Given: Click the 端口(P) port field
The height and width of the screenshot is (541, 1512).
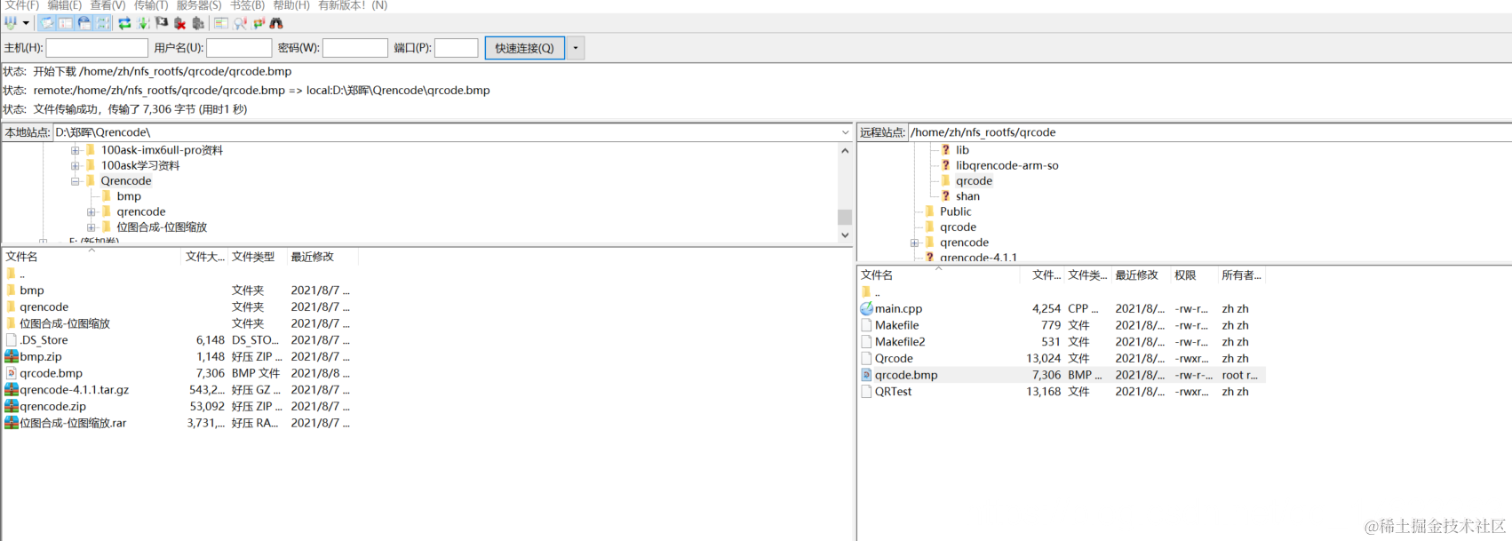Looking at the screenshot, I should click(x=457, y=48).
